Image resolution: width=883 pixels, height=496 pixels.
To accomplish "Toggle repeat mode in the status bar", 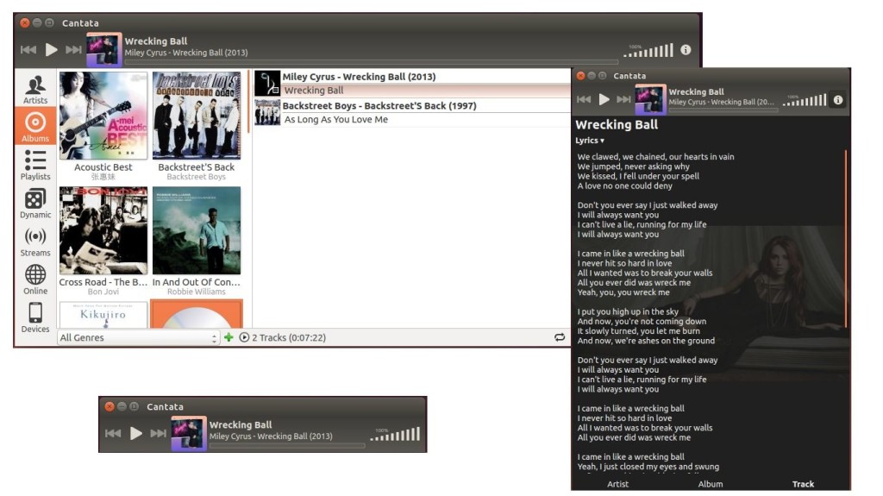I will 559,337.
